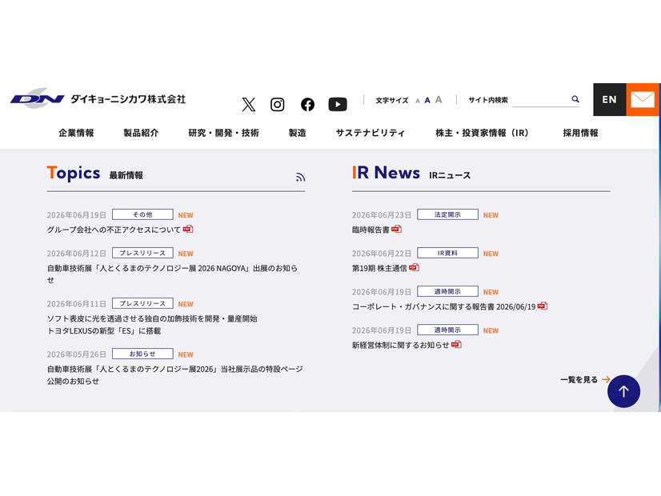Open the 採用情報 menu
The width and height of the screenshot is (661, 496).
580,133
